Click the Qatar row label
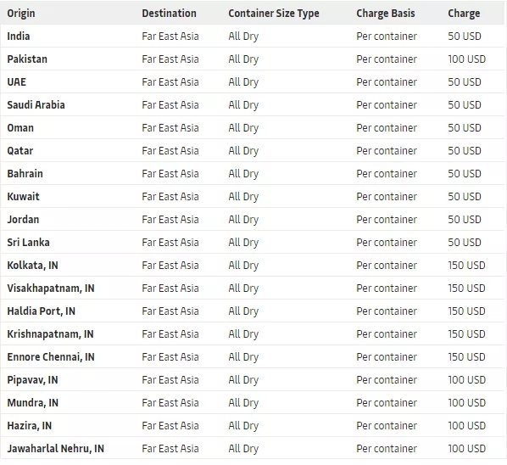507x465 pixels. (x=20, y=151)
